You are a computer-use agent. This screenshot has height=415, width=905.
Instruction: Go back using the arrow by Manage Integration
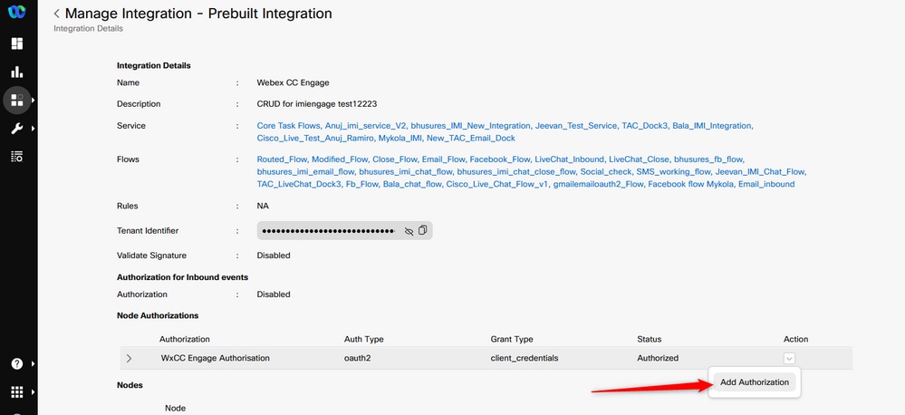coord(56,14)
